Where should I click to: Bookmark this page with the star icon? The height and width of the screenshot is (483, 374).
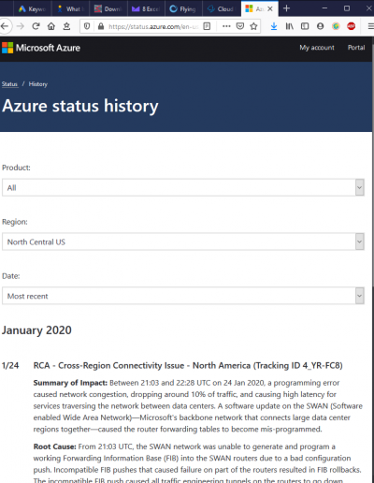(253, 26)
